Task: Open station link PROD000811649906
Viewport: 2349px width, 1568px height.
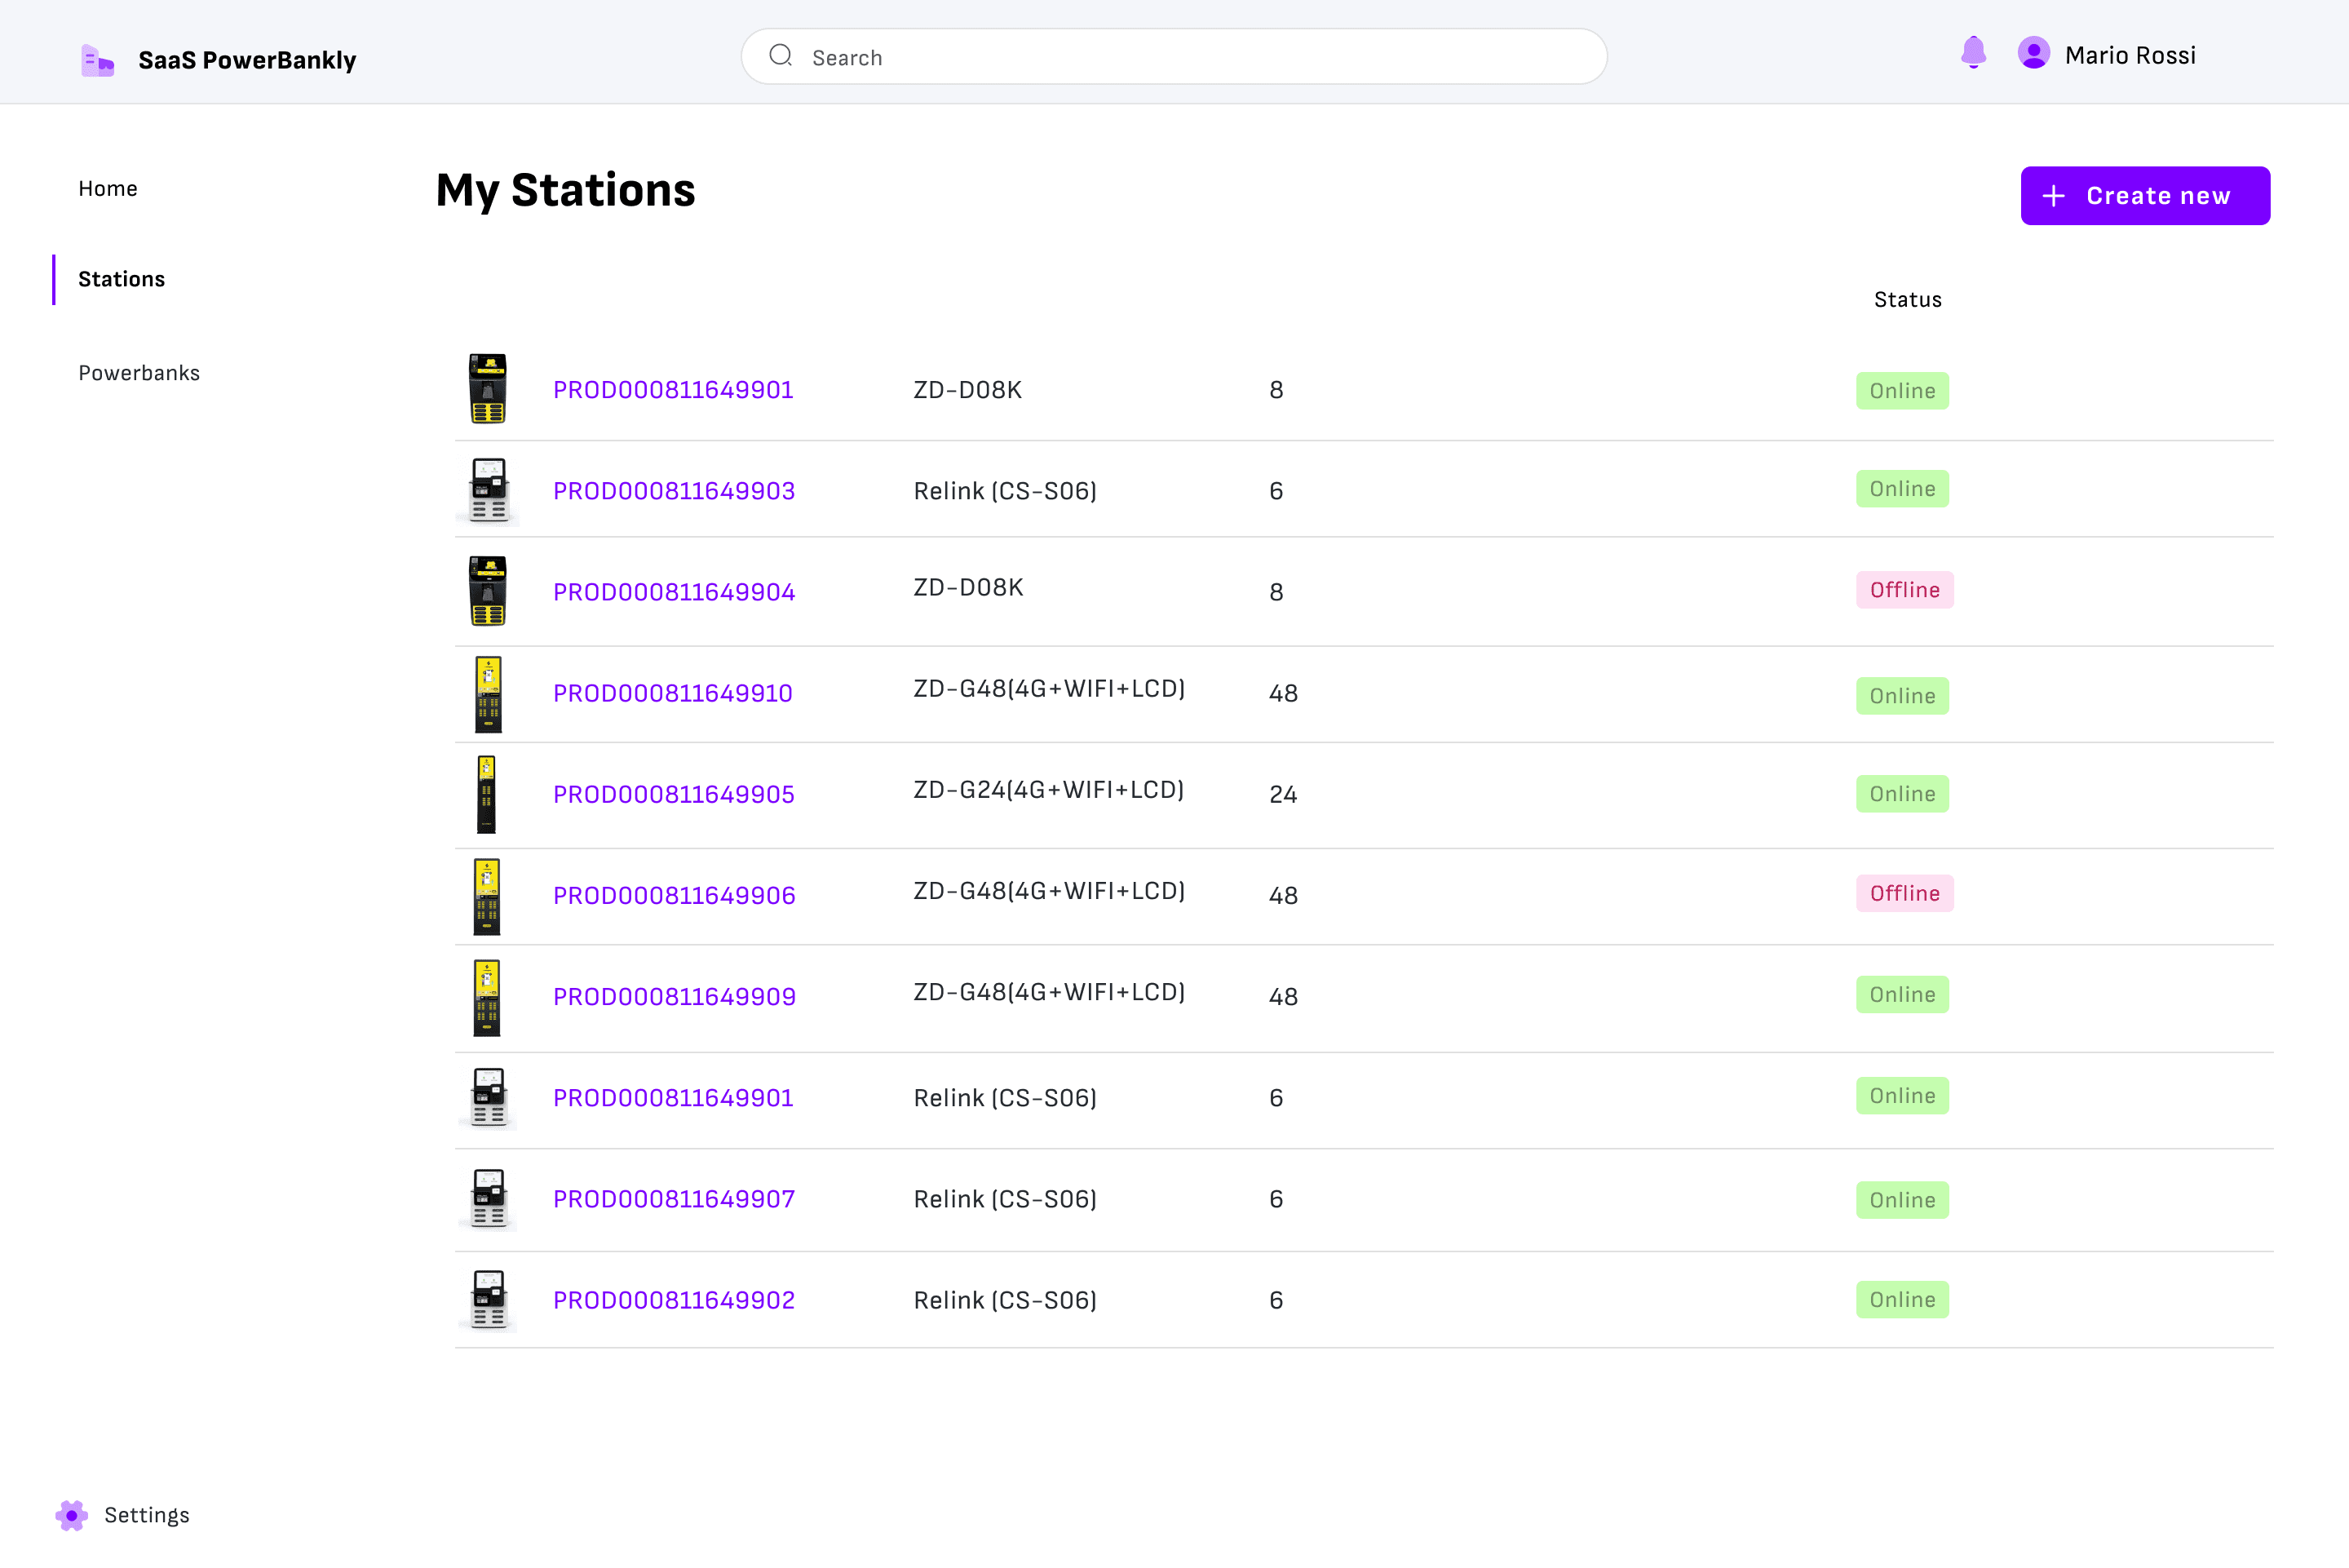Action: (x=674, y=895)
